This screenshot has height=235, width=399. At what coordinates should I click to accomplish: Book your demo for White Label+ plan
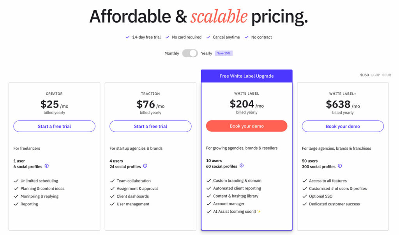point(343,126)
